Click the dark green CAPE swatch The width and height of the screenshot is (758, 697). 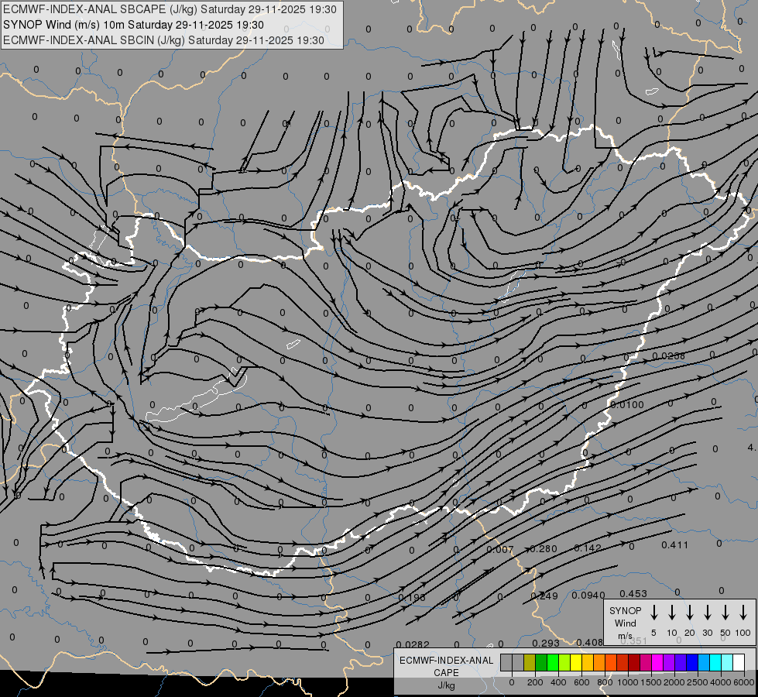[x=541, y=662]
